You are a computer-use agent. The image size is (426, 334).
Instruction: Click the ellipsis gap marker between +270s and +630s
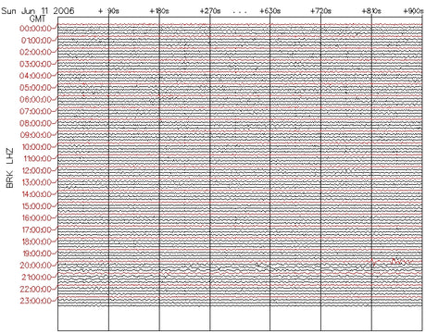click(x=240, y=13)
